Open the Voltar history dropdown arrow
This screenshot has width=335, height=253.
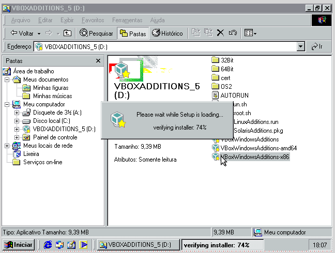click(39, 34)
